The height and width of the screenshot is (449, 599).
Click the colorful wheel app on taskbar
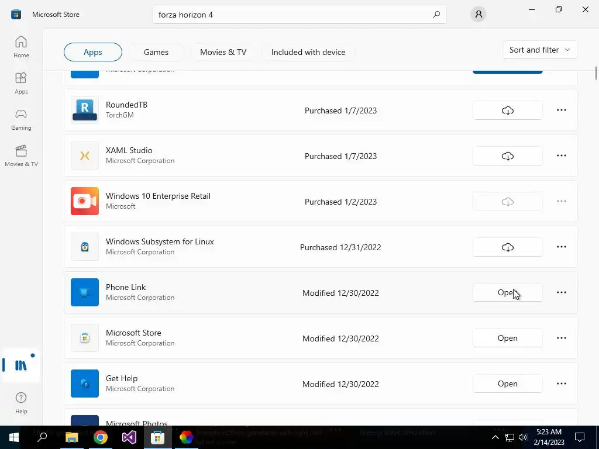click(x=187, y=437)
